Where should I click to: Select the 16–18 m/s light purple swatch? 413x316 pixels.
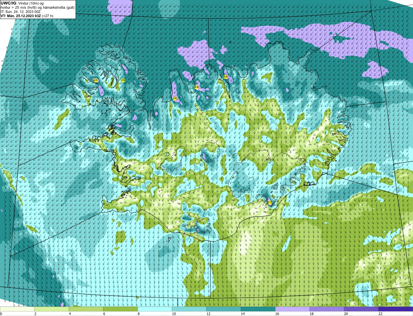pos(292,309)
